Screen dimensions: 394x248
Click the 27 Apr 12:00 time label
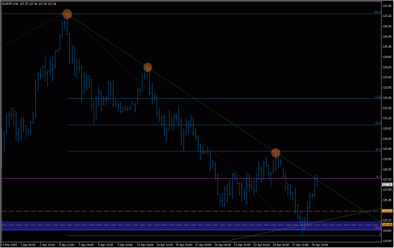(x=300, y=245)
